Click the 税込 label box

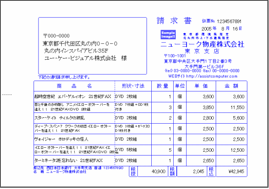pyautogui.click(x=211, y=171)
